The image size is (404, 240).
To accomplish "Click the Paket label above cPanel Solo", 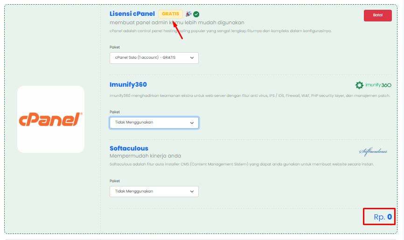I will coord(115,47).
